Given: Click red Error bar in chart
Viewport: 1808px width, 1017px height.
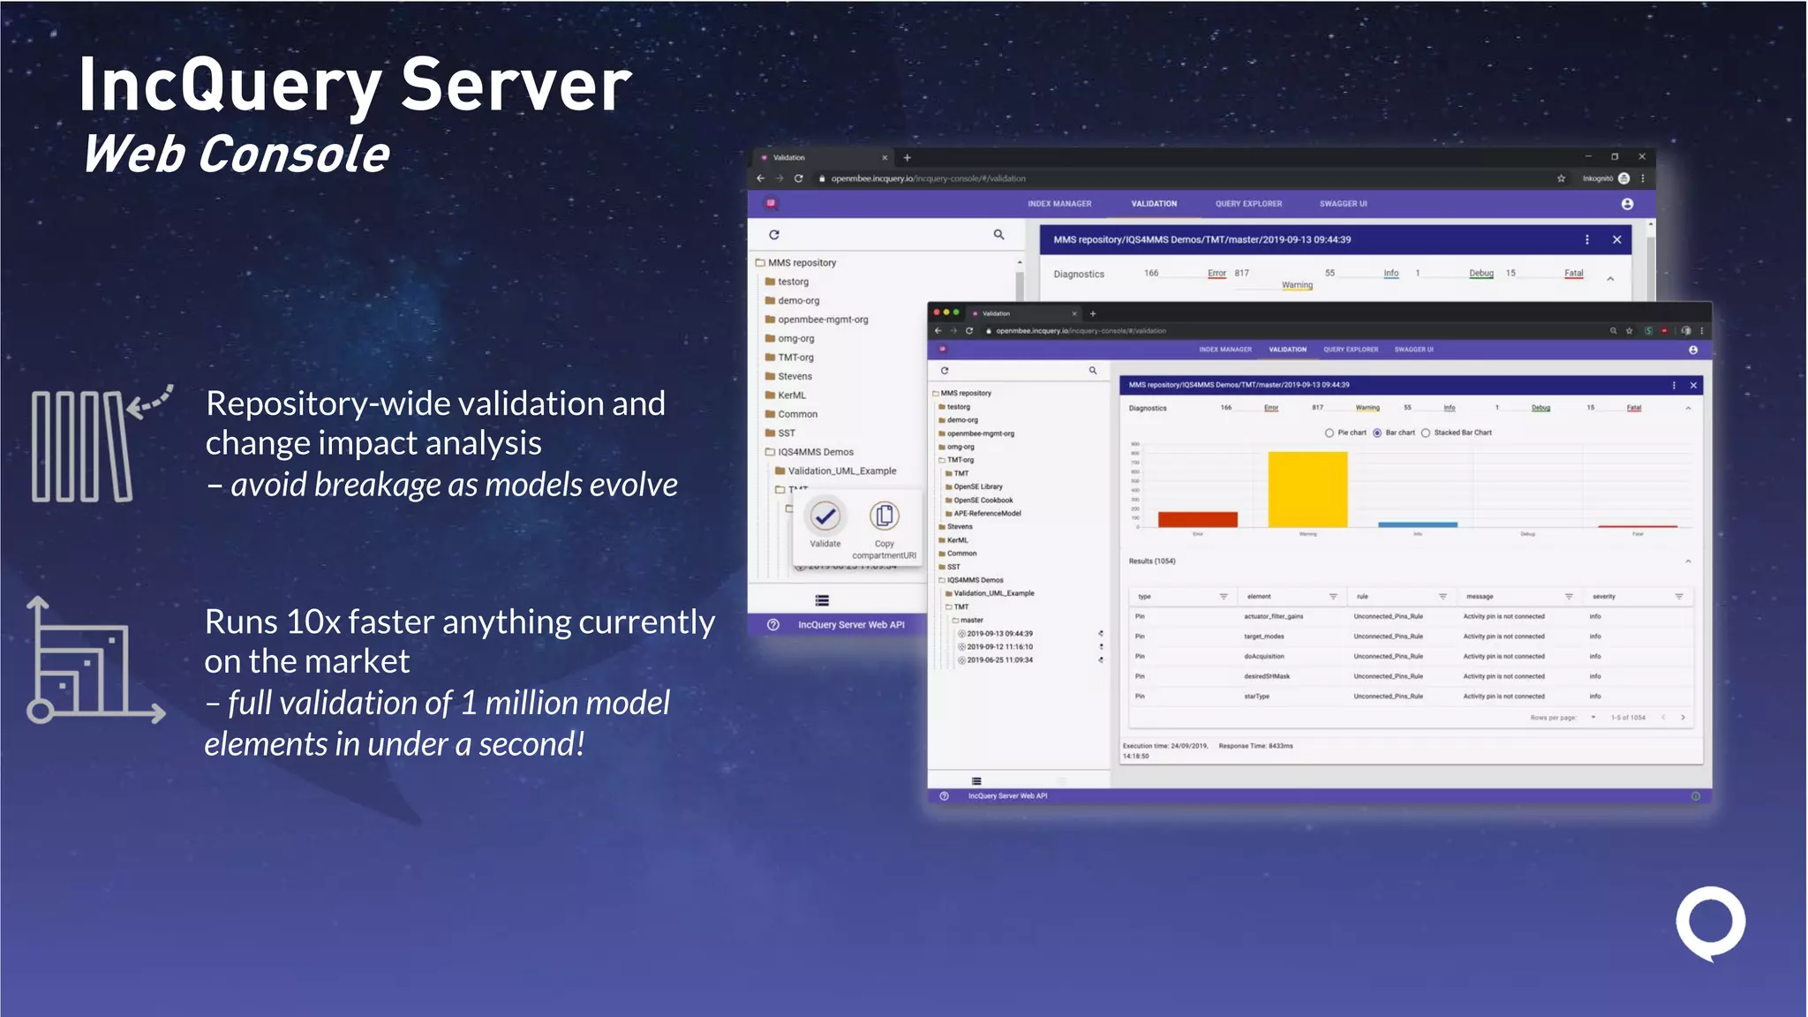Looking at the screenshot, I should [1198, 520].
